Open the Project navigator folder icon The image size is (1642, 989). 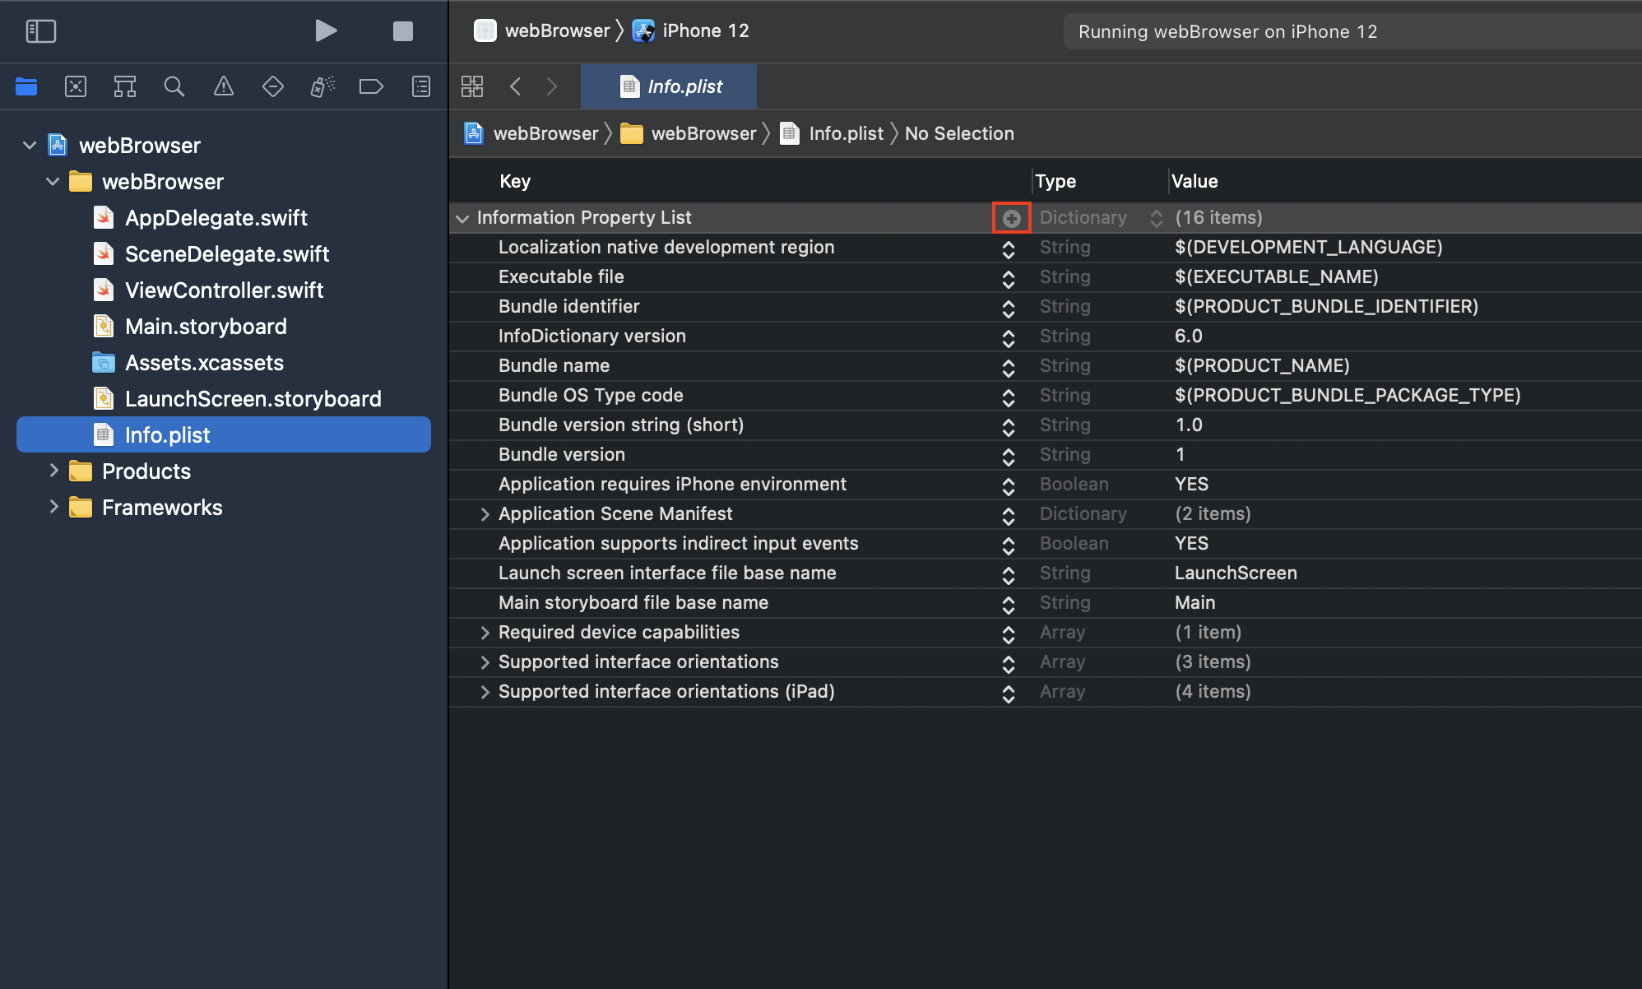[26, 86]
